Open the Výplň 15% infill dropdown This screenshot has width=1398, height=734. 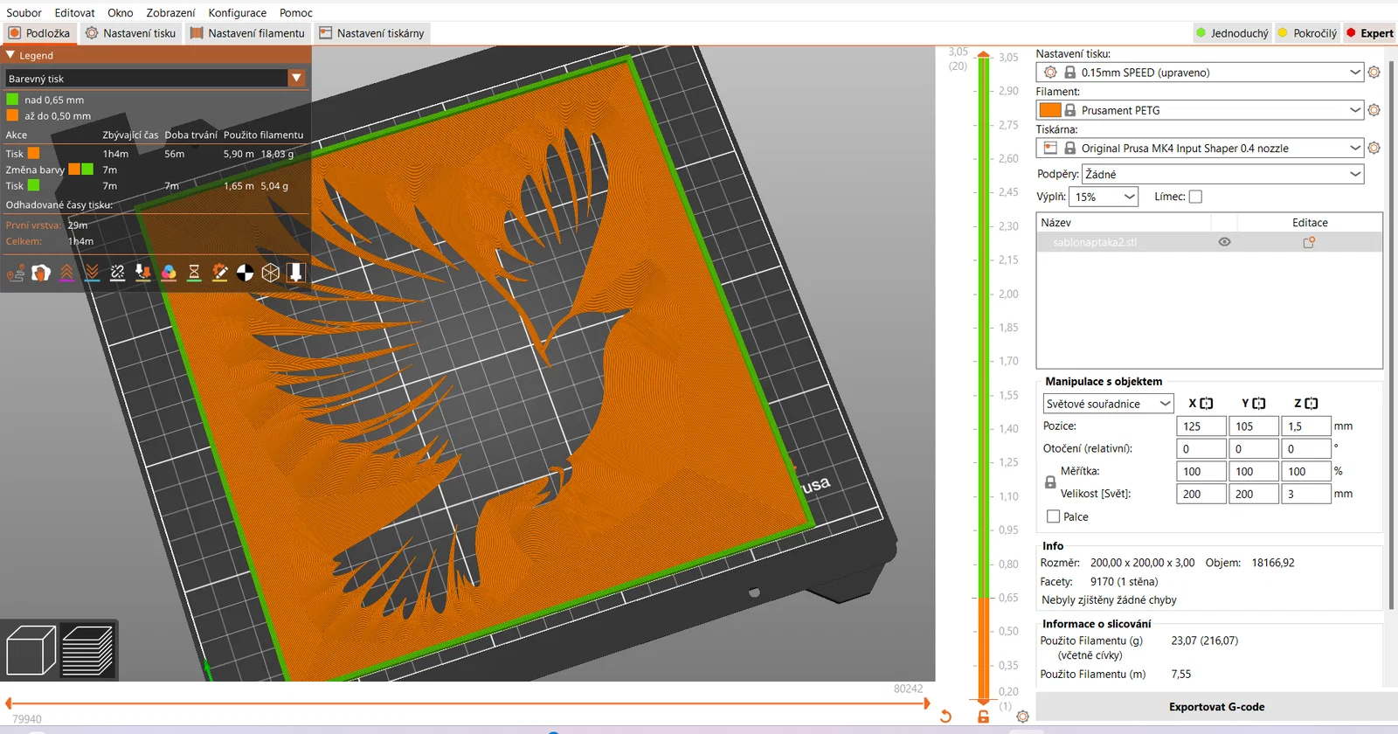1105,197
